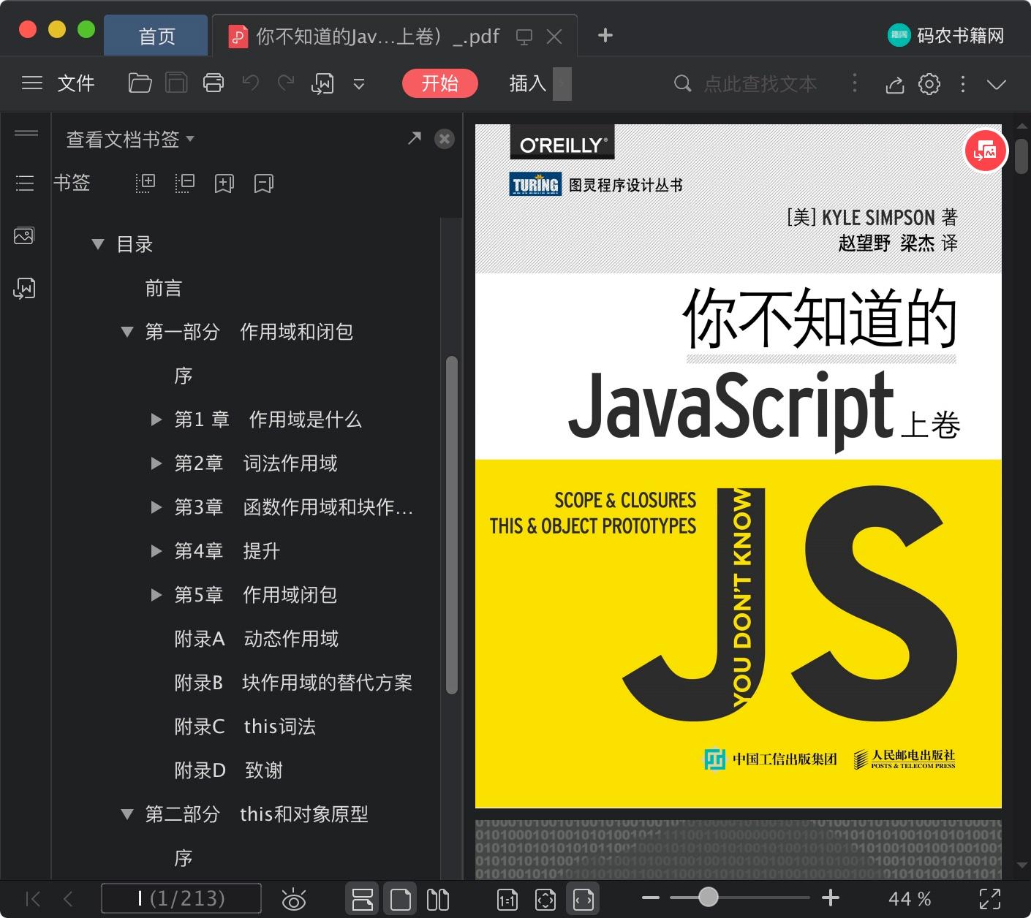Open the 44 % zoom level field
This screenshot has width=1031, height=918.
(910, 898)
